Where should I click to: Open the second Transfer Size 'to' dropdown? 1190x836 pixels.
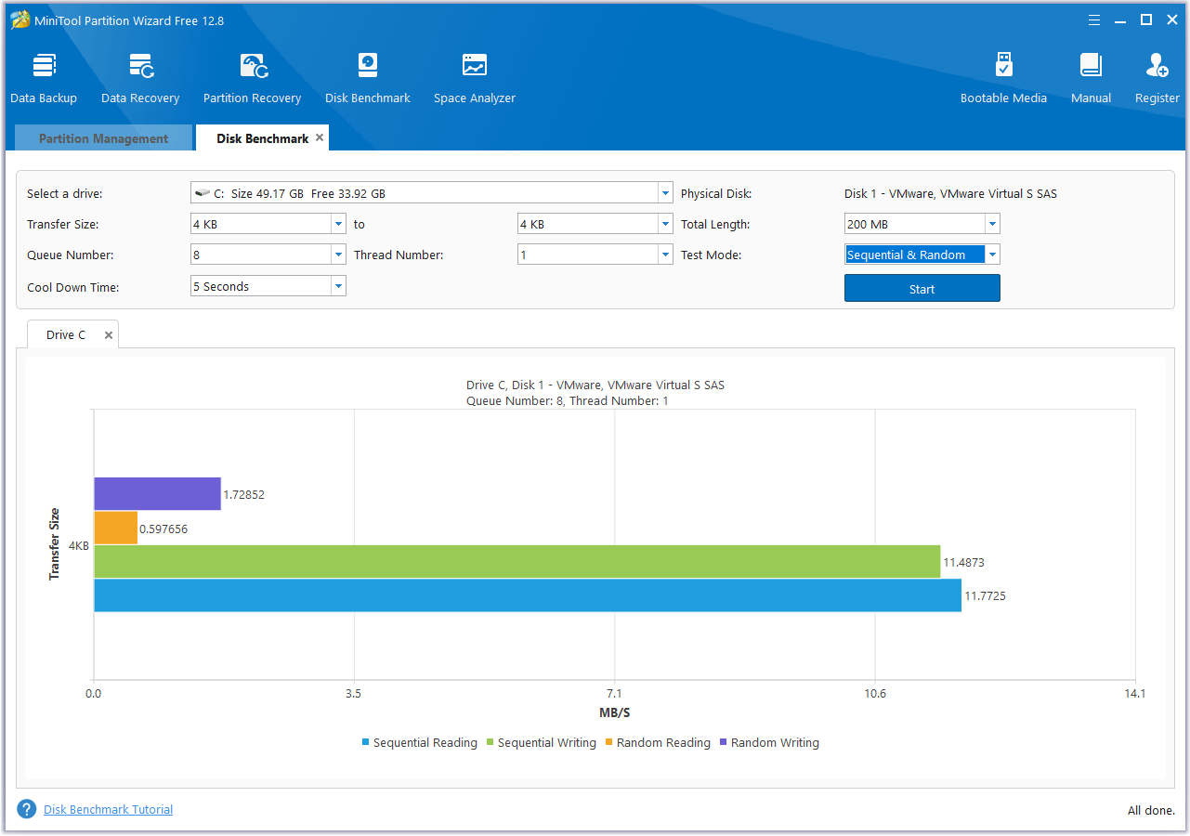665,224
